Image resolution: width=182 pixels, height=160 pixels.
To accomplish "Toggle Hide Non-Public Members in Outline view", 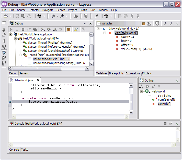I will (x=159, y=86).
